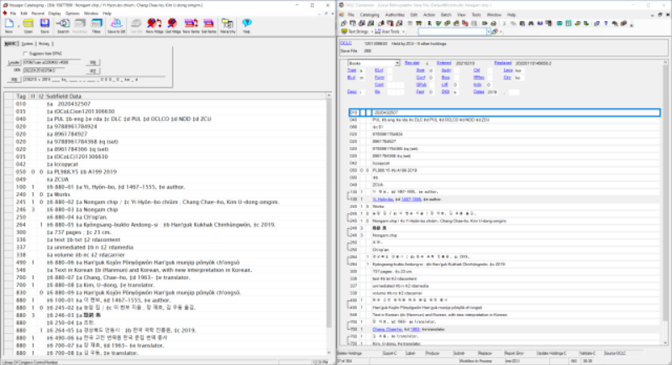Click the Save icon in Voyager toolbar
The width and height of the screenshot is (672, 365).
pyautogui.click(x=45, y=24)
